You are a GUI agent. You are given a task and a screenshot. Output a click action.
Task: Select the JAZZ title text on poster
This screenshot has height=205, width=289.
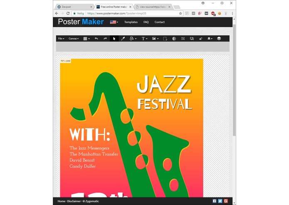pyautogui.click(x=164, y=84)
